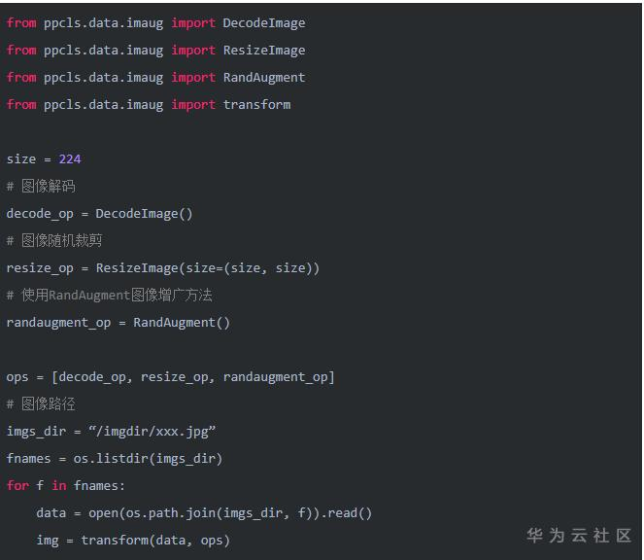
Task: Click RandAugment in the third import line
Action: (x=263, y=77)
